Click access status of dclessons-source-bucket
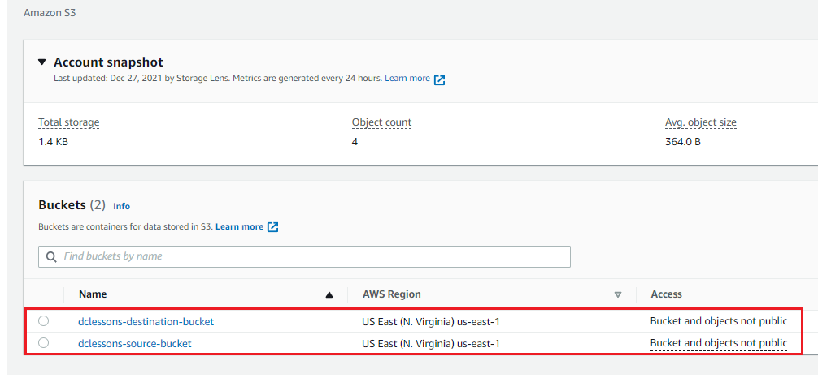818x378 pixels. pos(718,344)
